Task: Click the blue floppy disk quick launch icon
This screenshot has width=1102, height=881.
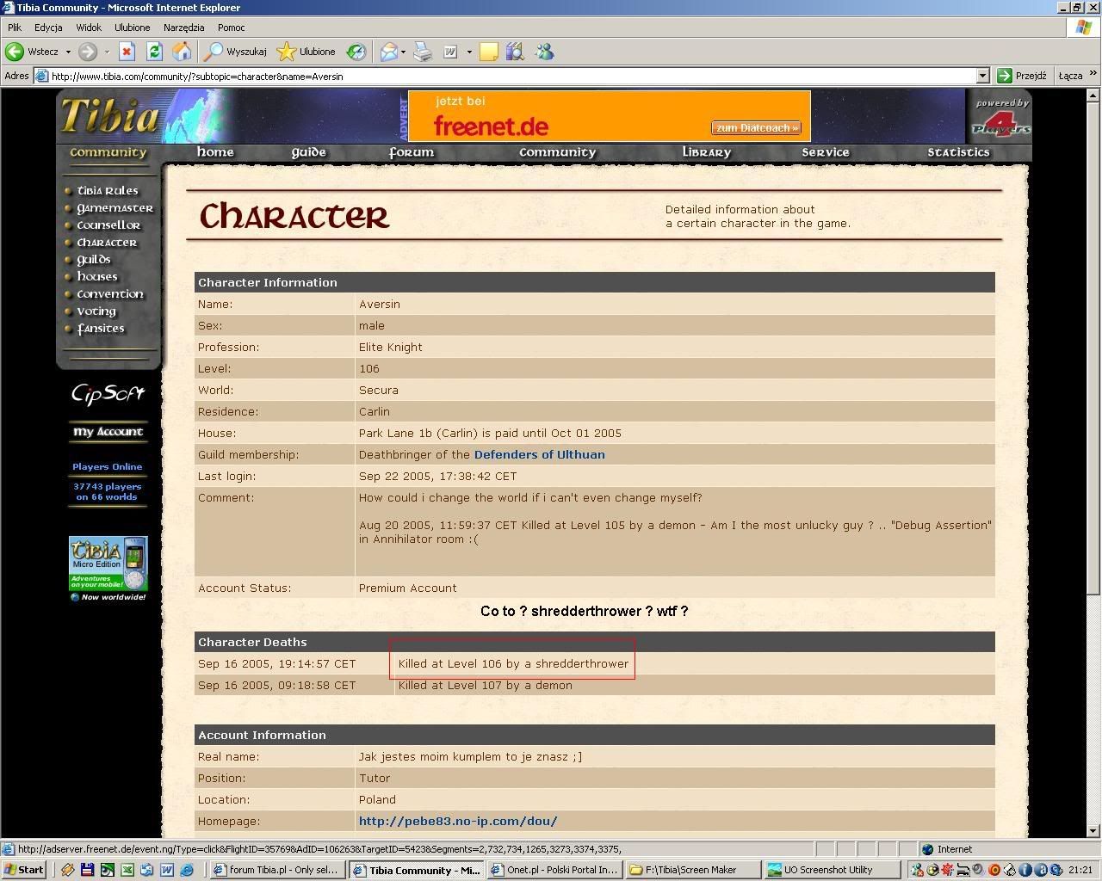Action: [87, 870]
